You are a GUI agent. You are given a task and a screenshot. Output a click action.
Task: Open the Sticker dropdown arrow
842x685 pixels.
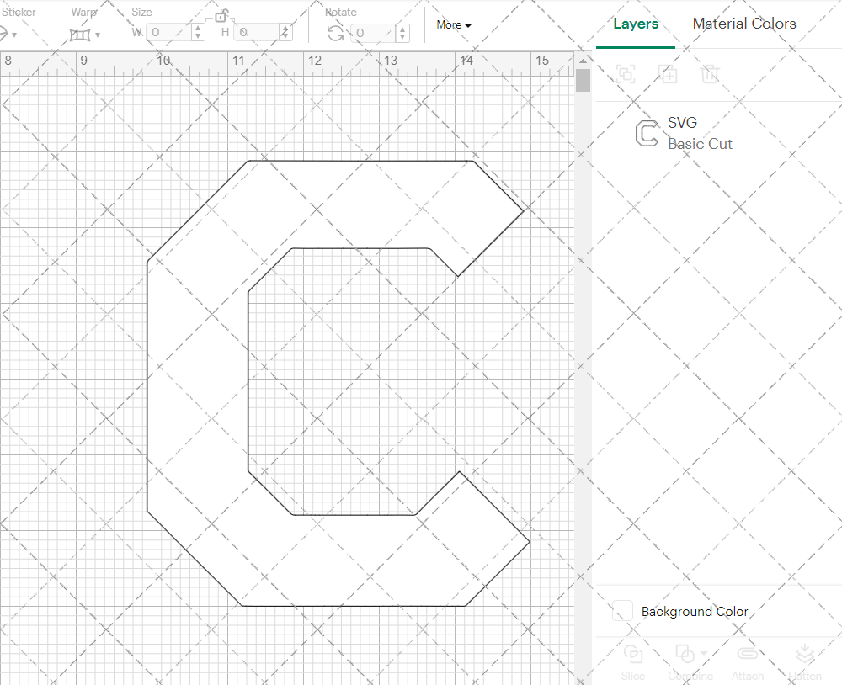coord(14,35)
